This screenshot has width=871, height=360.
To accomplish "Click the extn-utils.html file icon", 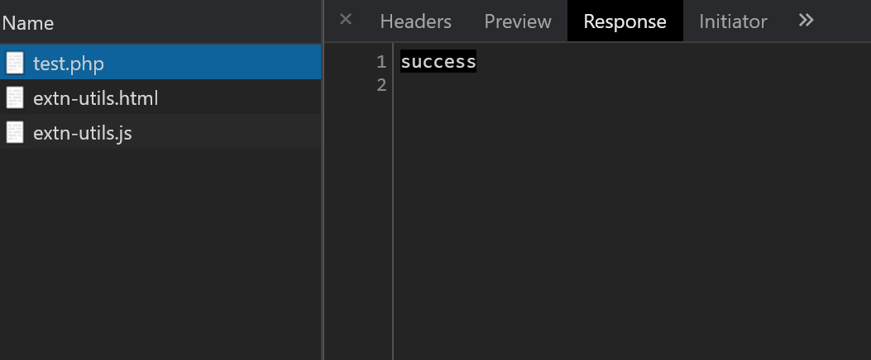I will (15, 98).
